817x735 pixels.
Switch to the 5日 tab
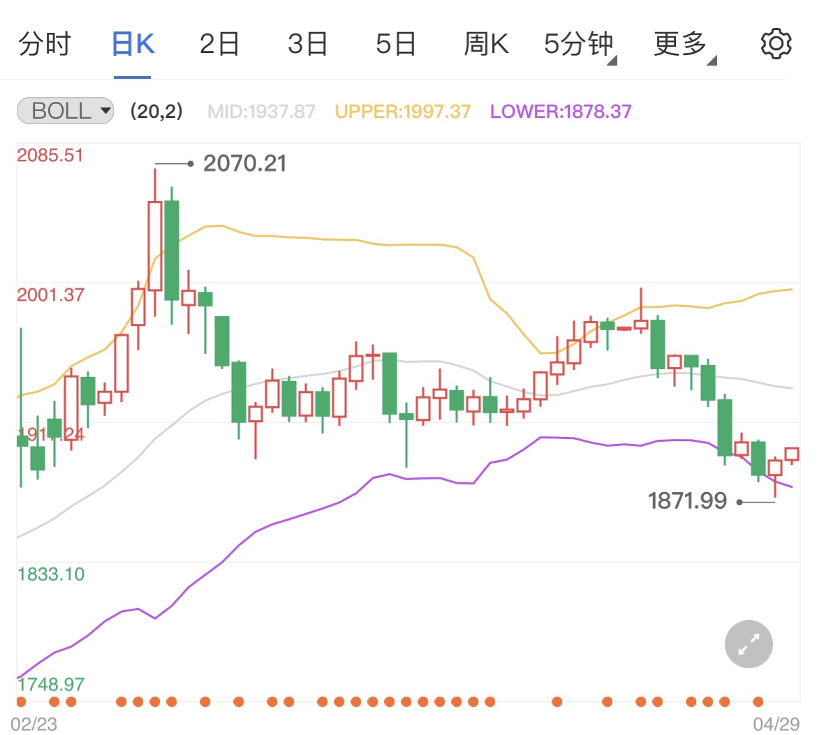click(395, 44)
